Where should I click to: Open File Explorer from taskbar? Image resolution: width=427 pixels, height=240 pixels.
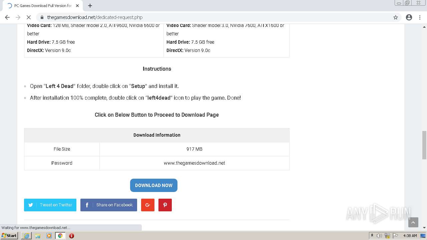pyautogui.click(x=38, y=236)
